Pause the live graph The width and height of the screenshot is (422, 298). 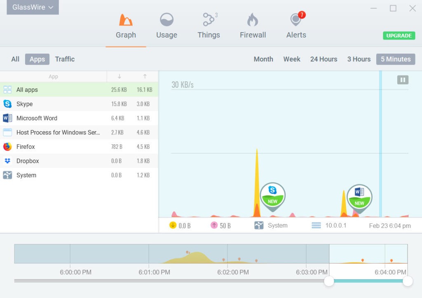(403, 80)
